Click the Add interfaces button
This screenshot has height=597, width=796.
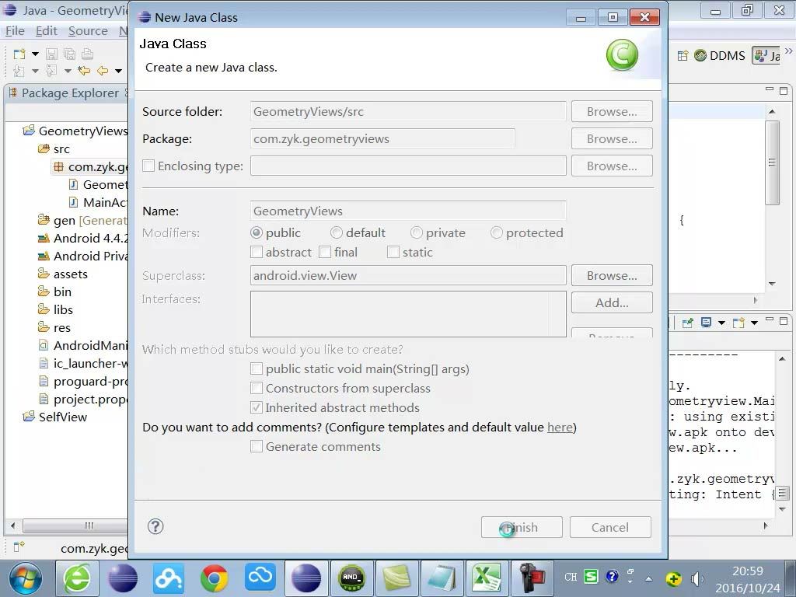pos(612,303)
